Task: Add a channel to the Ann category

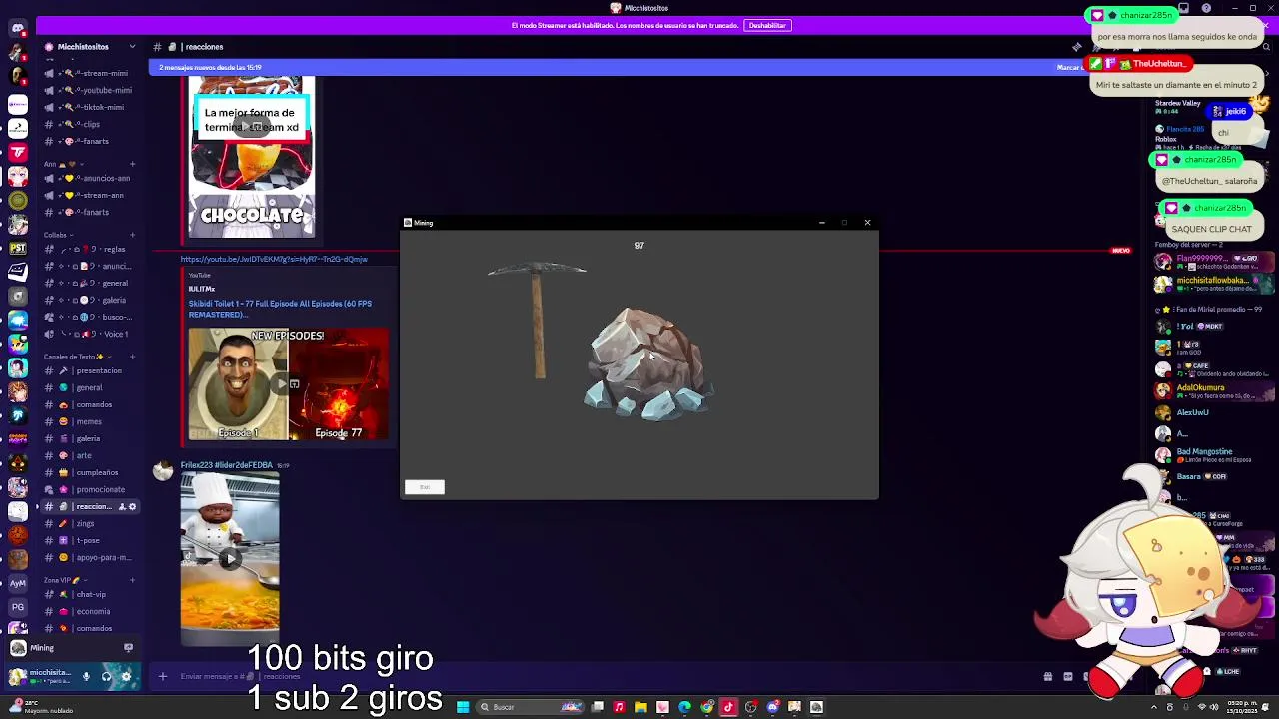Action: pos(132,164)
